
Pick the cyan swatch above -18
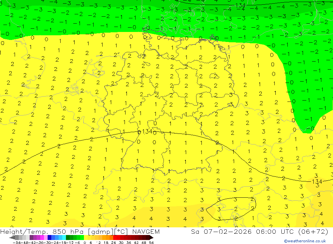pos(64,237)
